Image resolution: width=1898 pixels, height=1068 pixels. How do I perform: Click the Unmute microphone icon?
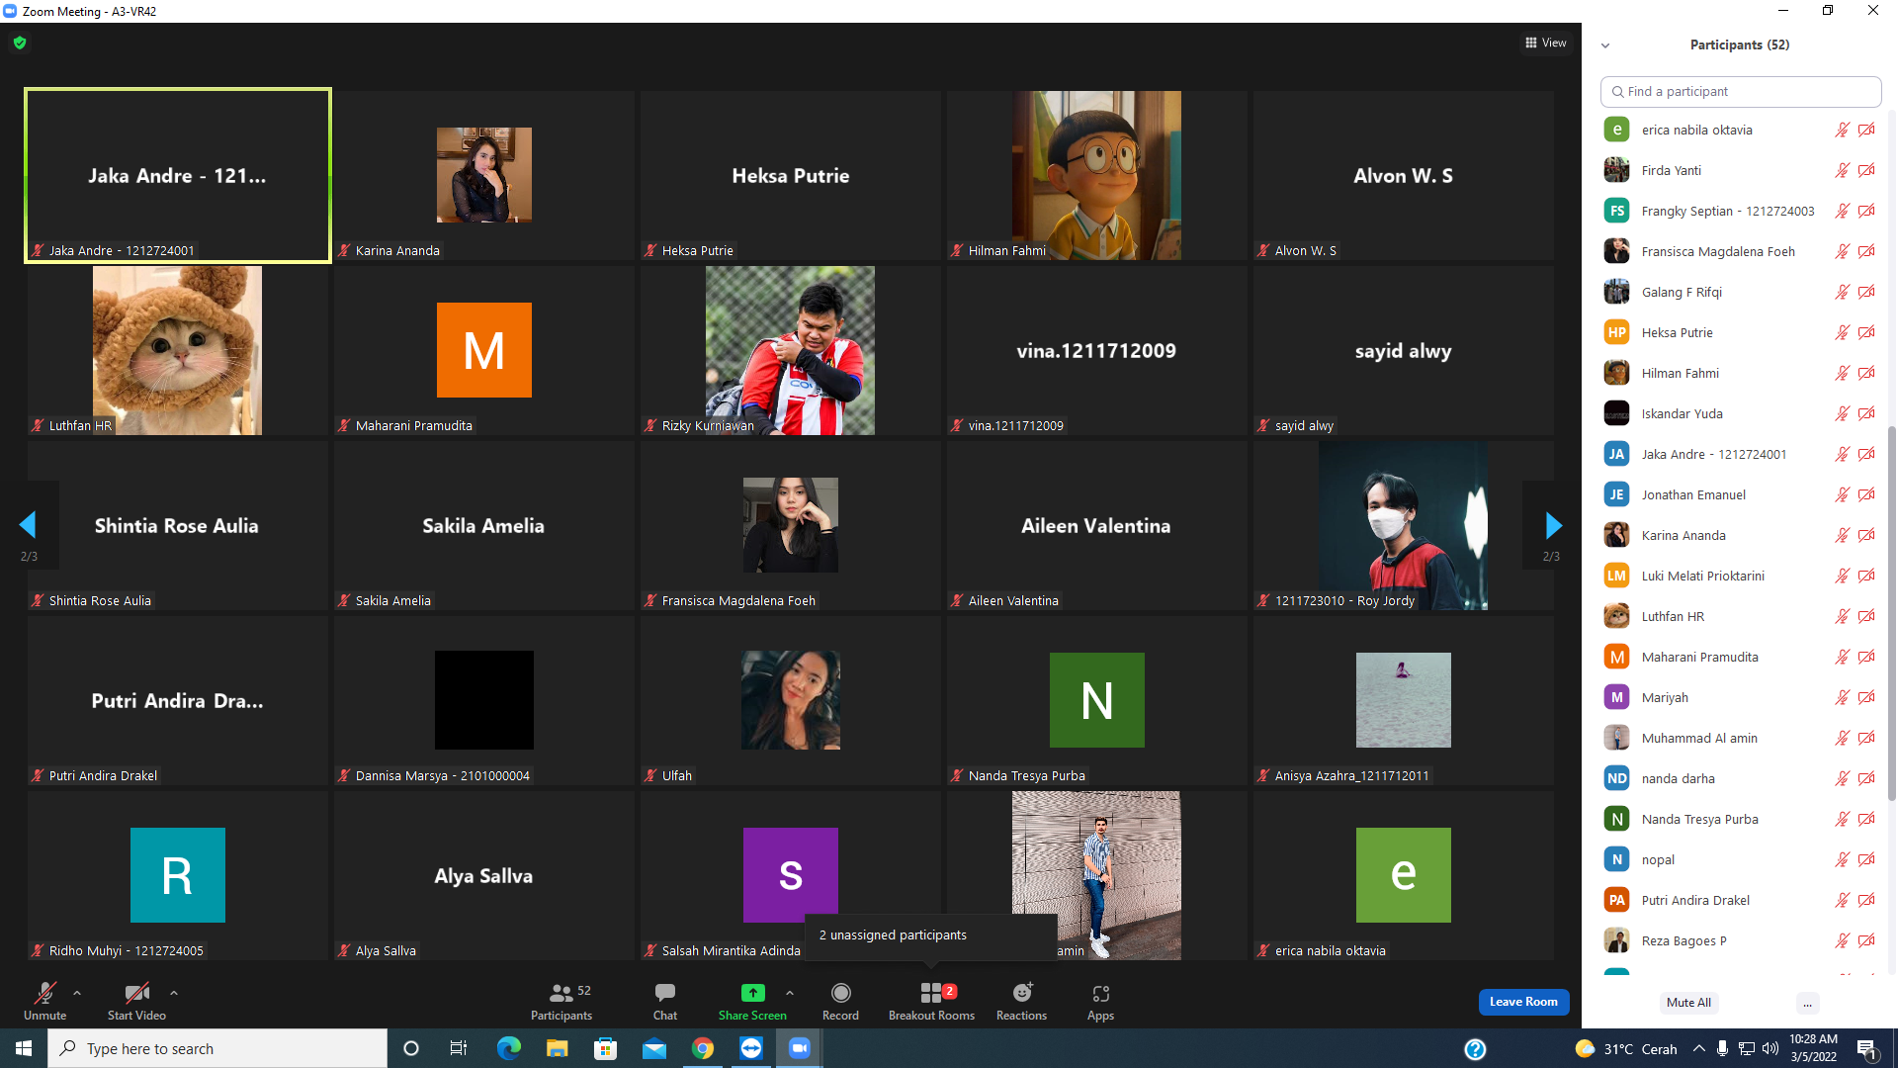[44, 993]
